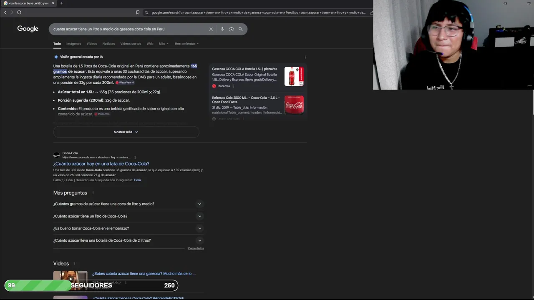Click highlighted '165 gramos' text

tap(194, 66)
